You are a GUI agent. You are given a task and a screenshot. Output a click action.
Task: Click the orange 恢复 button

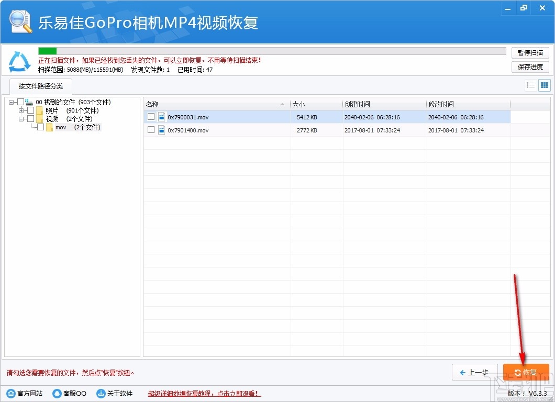[526, 372]
